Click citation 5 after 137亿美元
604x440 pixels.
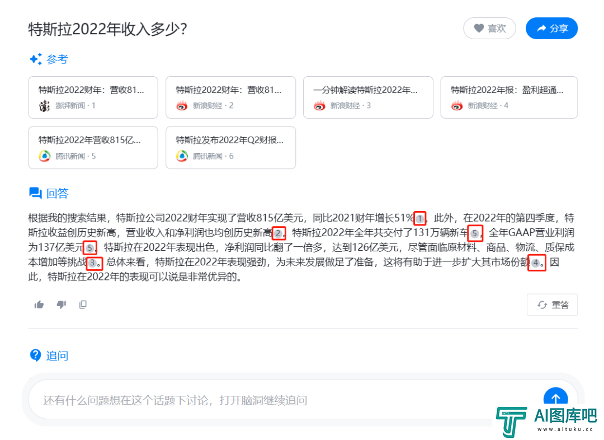click(x=89, y=247)
